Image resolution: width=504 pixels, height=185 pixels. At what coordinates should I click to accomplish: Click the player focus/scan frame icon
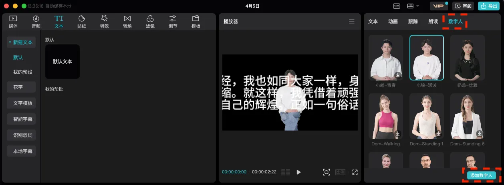[327, 172]
